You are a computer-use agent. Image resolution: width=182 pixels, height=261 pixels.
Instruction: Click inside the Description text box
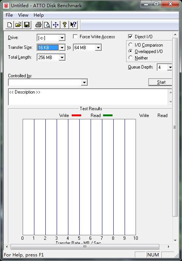88,97
